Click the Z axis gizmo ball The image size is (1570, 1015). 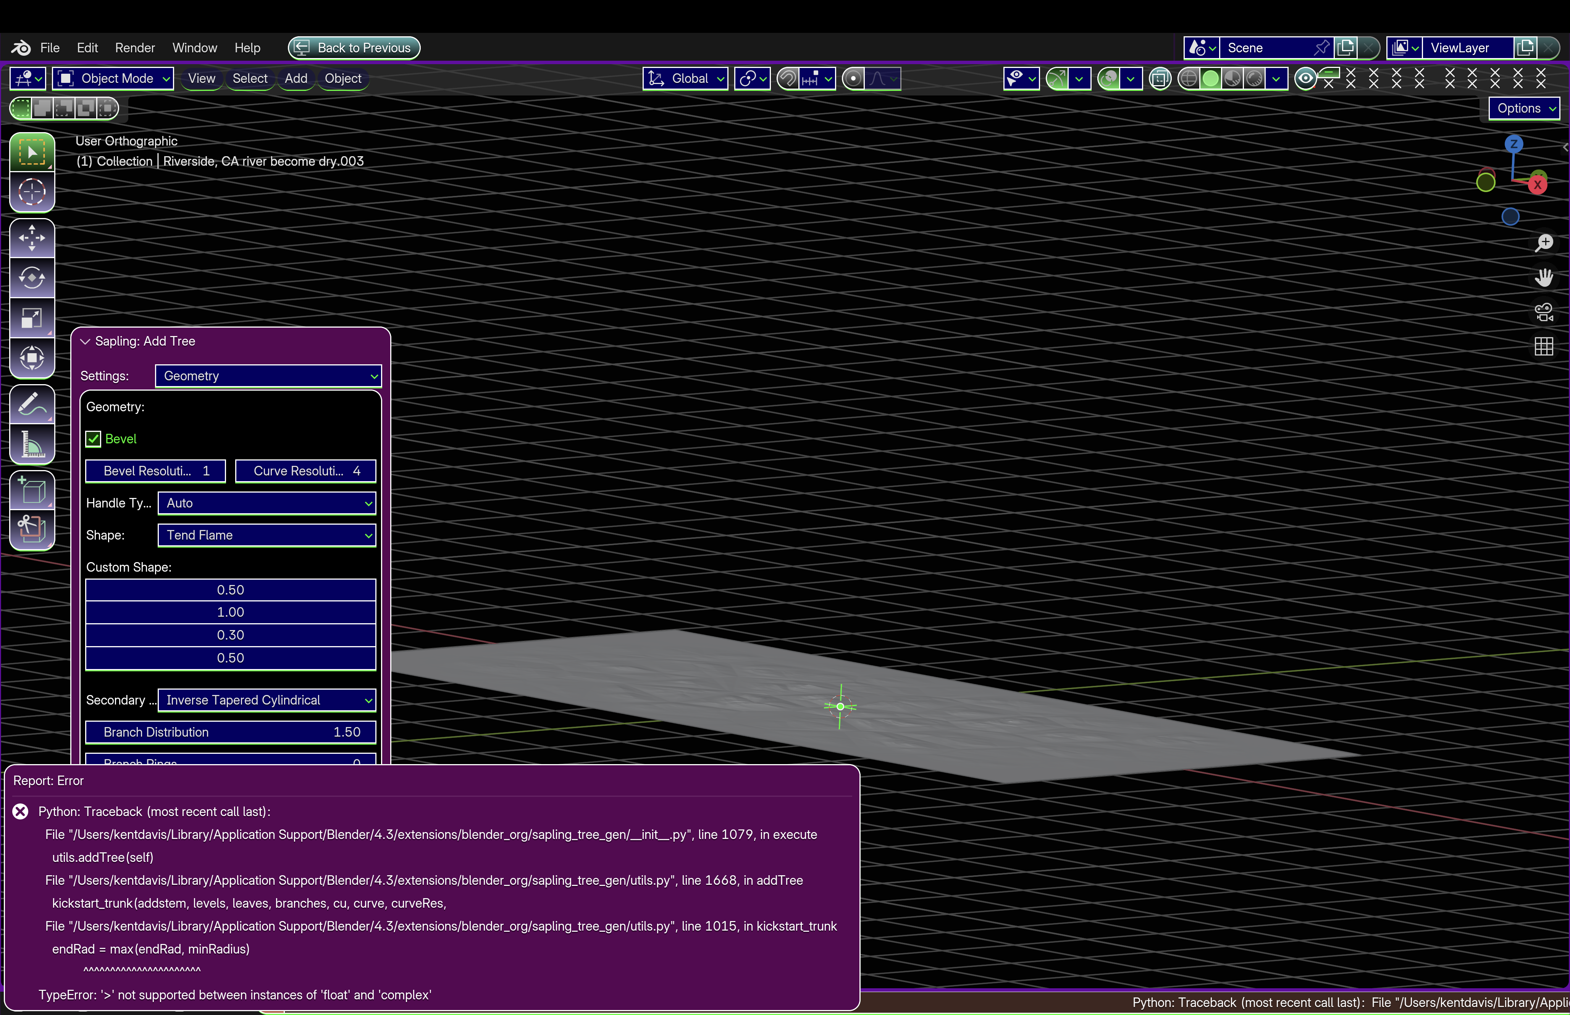click(1513, 144)
